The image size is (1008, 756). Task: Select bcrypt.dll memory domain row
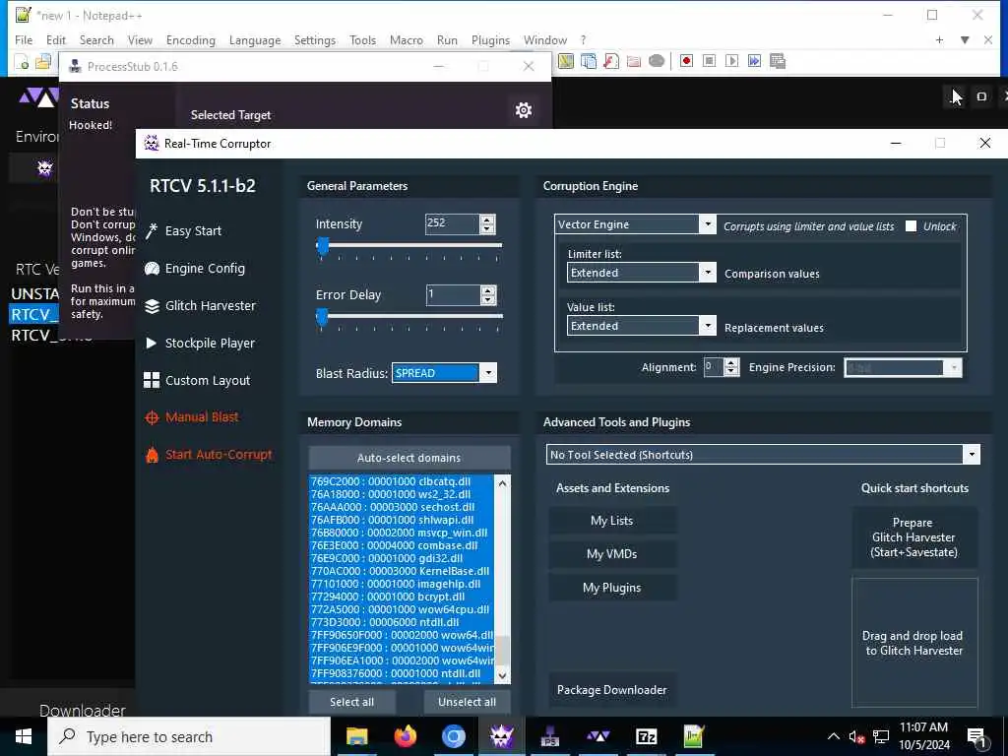point(402,597)
